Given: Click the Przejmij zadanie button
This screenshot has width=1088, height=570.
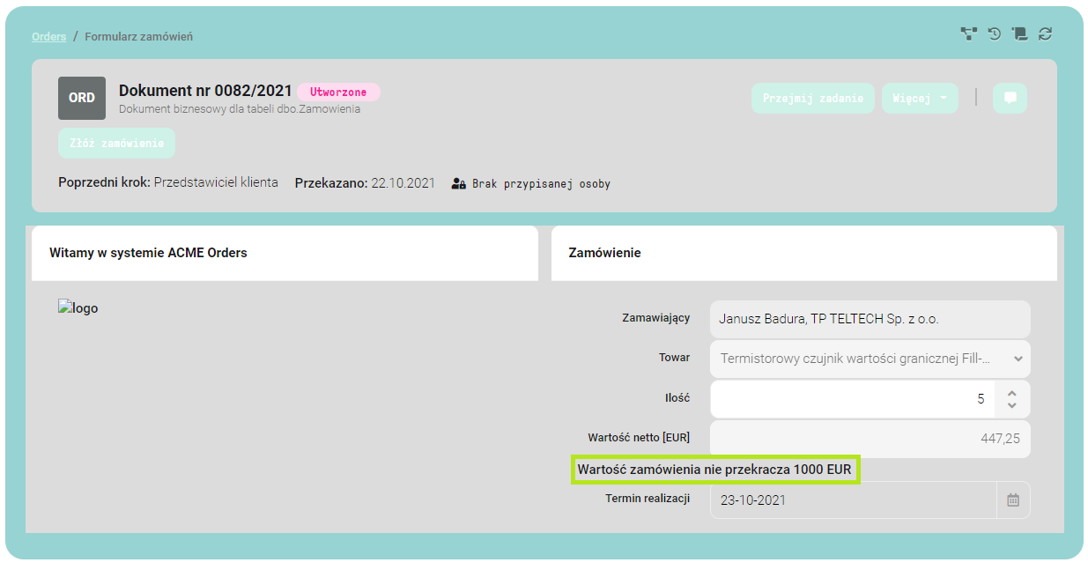Looking at the screenshot, I should click(812, 98).
